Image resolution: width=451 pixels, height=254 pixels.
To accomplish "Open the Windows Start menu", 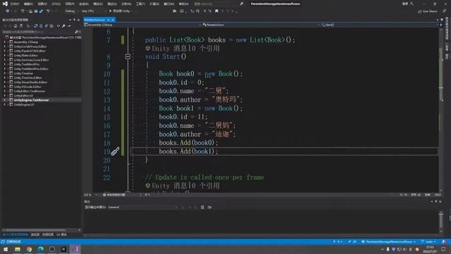I will (6, 249).
